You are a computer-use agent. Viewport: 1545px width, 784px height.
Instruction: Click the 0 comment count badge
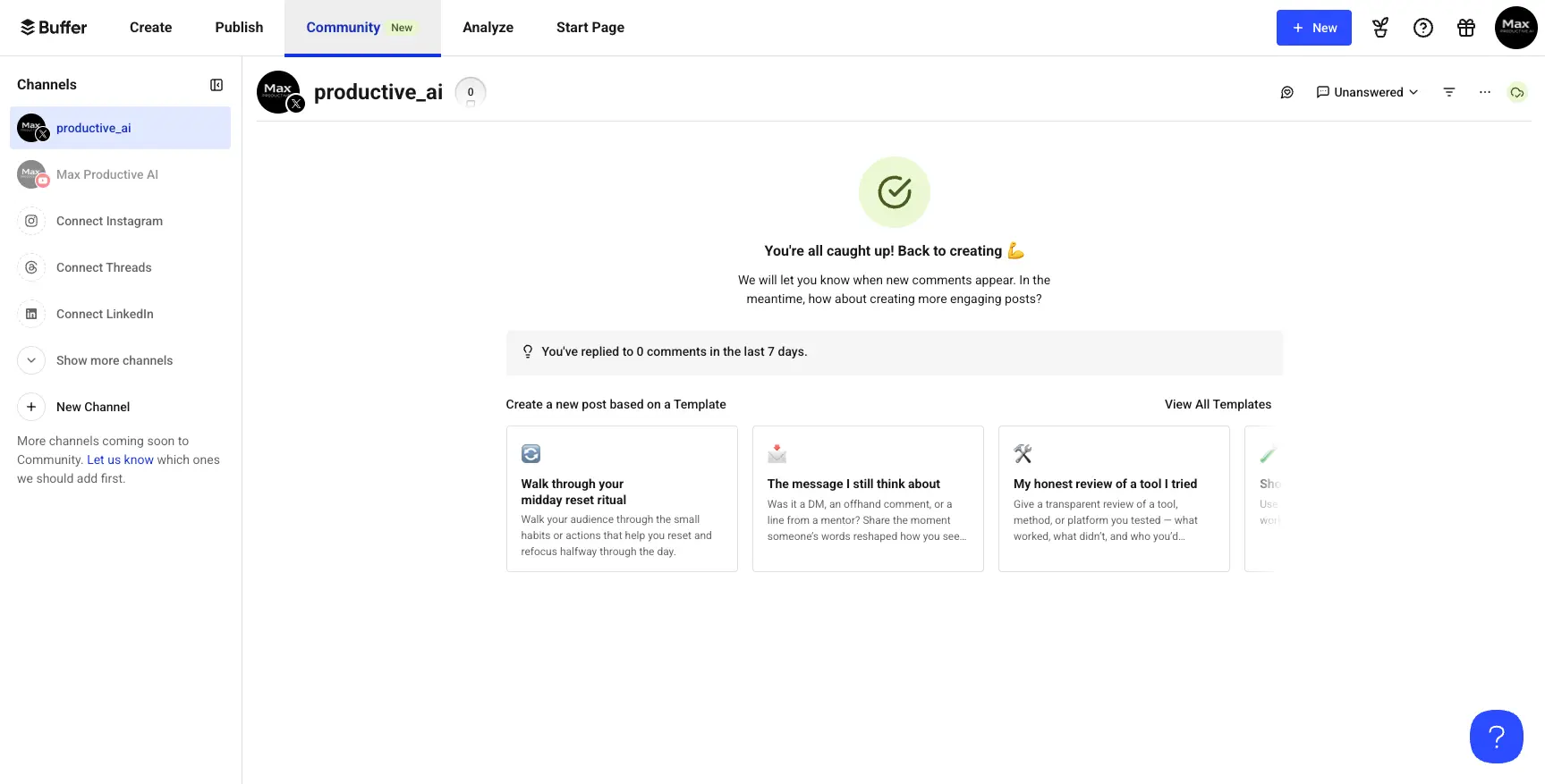tap(471, 92)
